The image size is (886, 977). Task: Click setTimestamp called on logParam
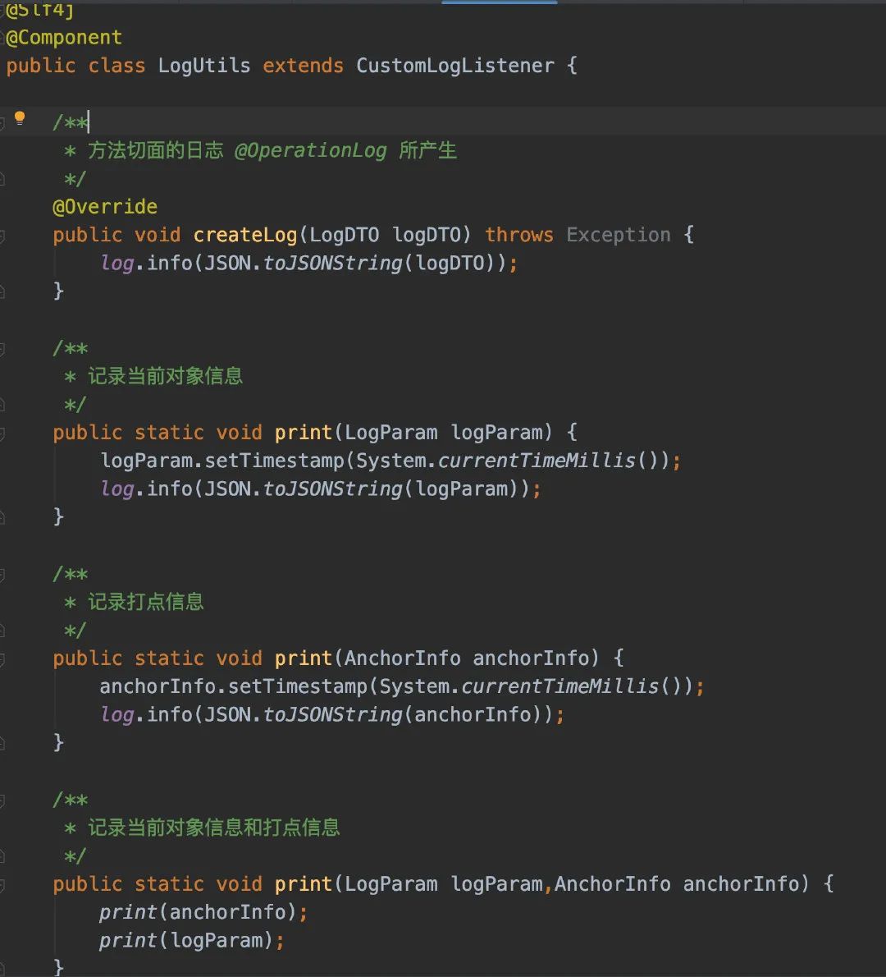275,461
